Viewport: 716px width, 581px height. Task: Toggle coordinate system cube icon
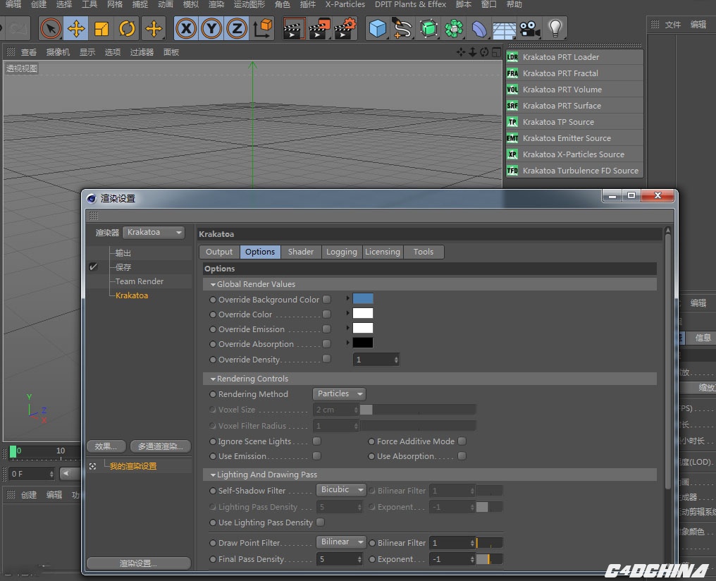tap(263, 28)
